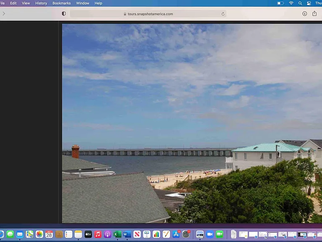
Task: Open the Wi-Fi status menu
Action: tap(291, 3)
